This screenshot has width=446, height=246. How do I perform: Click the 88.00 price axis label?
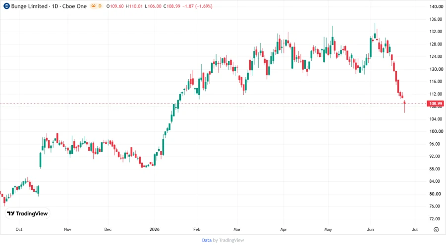click(435, 169)
